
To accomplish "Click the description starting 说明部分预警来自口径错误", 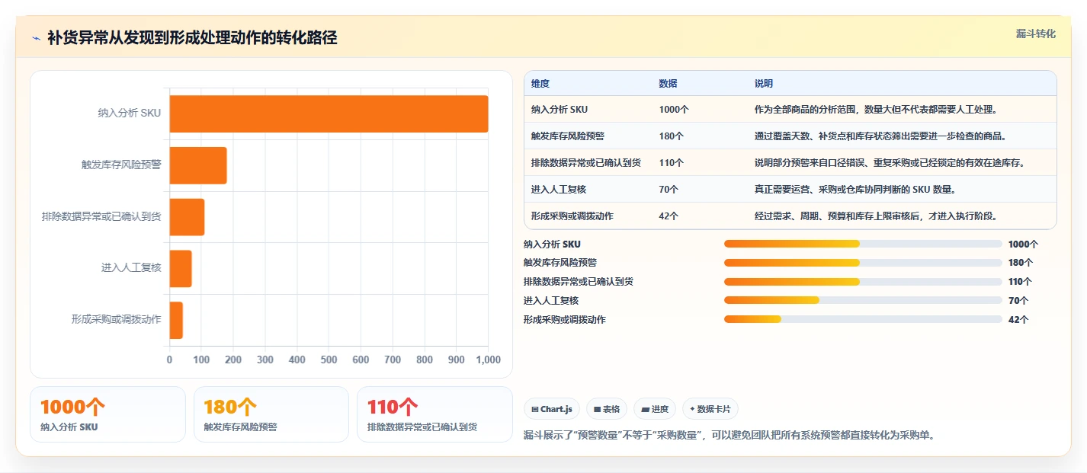I will point(890,163).
